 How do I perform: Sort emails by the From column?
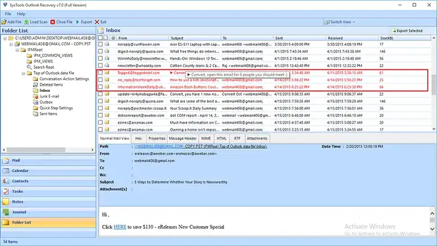point(142,38)
